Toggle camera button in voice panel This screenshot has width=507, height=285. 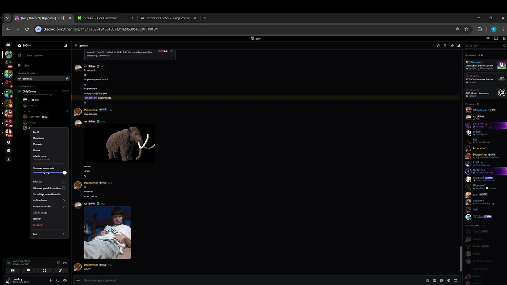pos(13,270)
